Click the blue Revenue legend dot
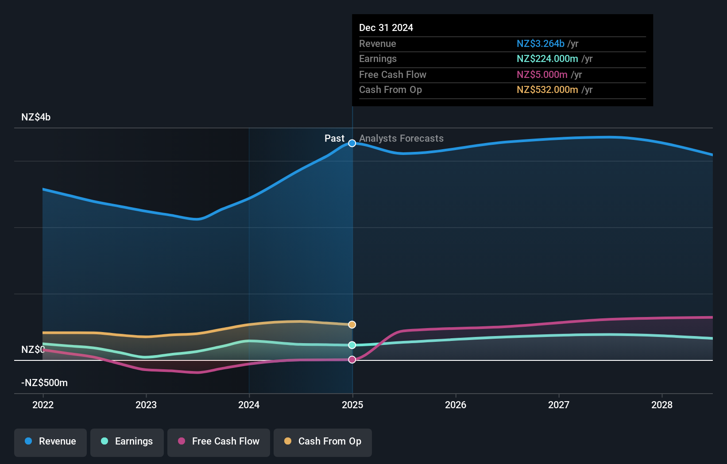727x464 pixels. tap(29, 441)
